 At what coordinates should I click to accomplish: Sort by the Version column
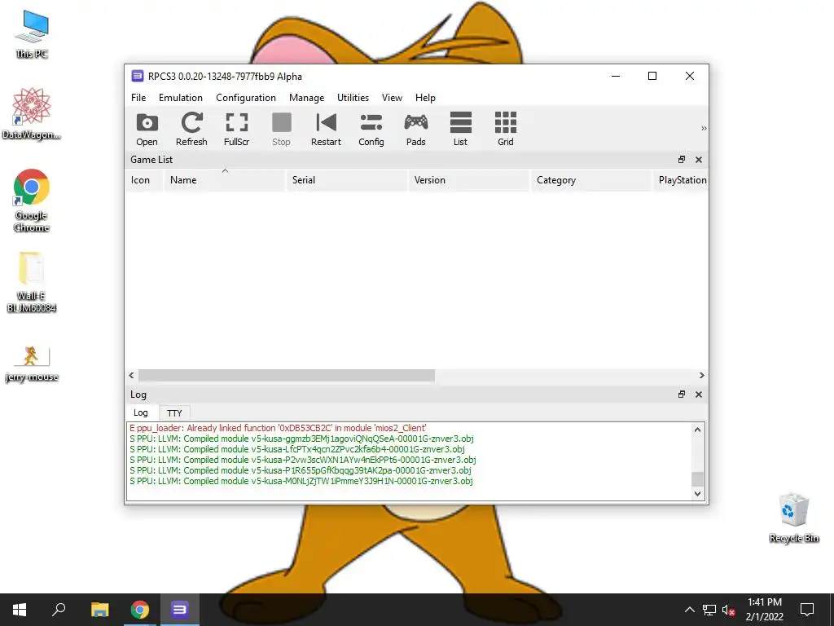coord(468,180)
